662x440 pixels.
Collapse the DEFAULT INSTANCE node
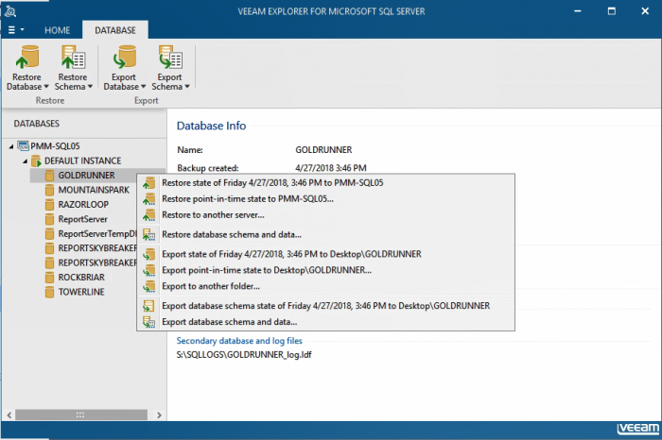click(x=25, y=161)
